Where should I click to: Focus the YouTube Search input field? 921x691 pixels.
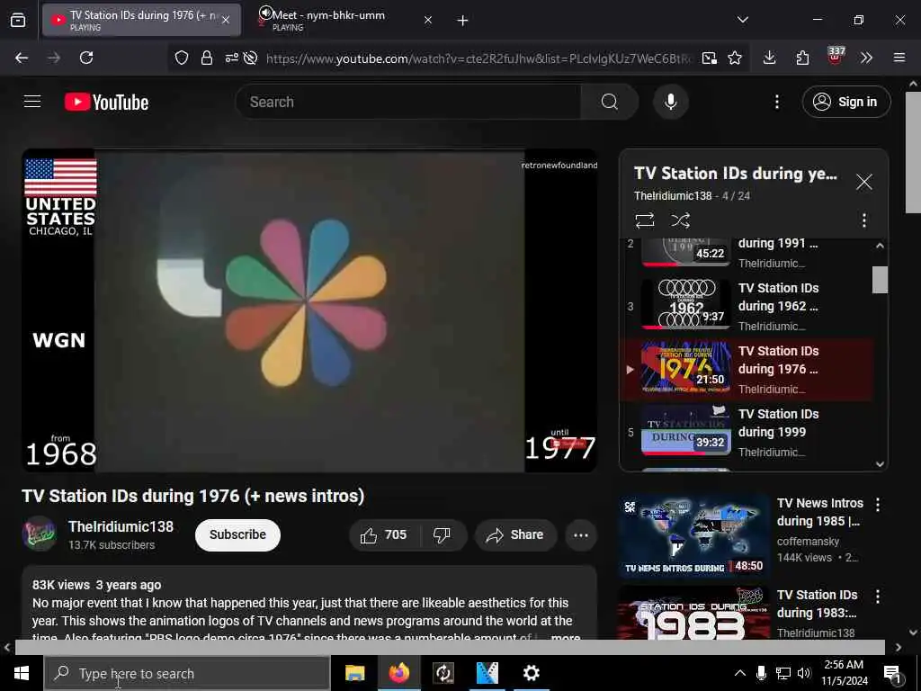click(408, 102)
